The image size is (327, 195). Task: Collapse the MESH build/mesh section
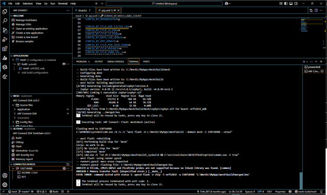11,96
